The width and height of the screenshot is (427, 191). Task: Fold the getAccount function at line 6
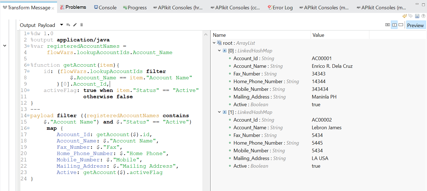(28, 65)
